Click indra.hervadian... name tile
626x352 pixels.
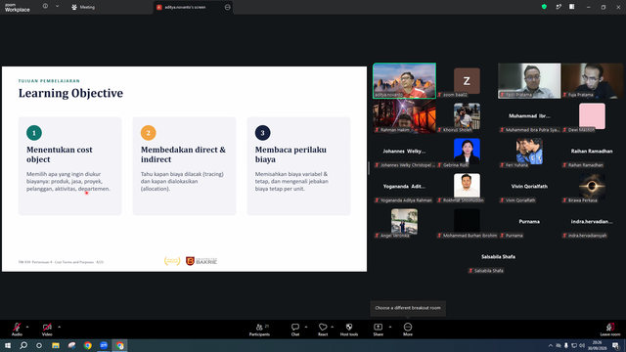coord(592,222)
